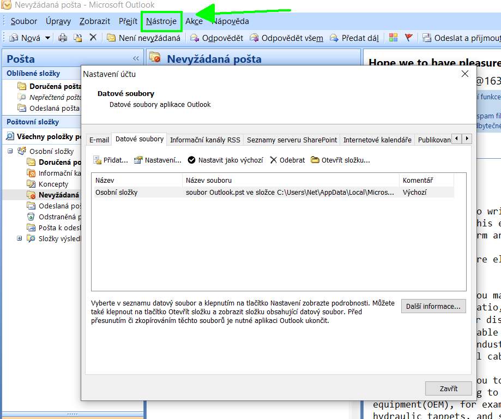Open the Nástroje menu
This screenshot has width=501, height=419.
[161, 21]
